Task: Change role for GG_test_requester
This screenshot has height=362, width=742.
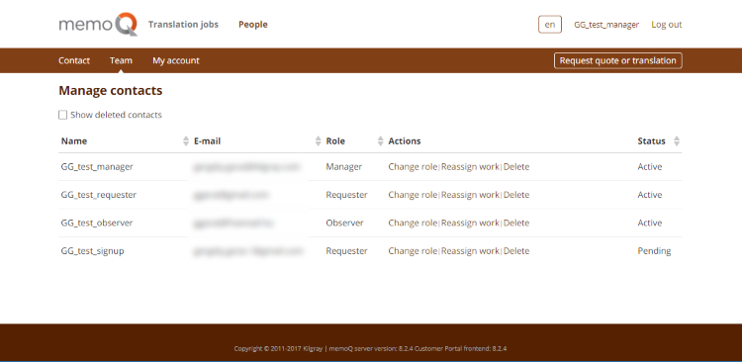Action: (x=413, y=195)
